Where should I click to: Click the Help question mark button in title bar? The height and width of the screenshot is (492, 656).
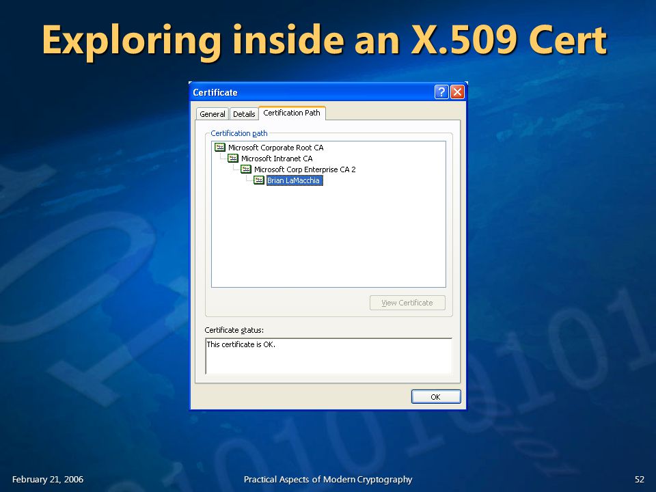tap(441, 92)
